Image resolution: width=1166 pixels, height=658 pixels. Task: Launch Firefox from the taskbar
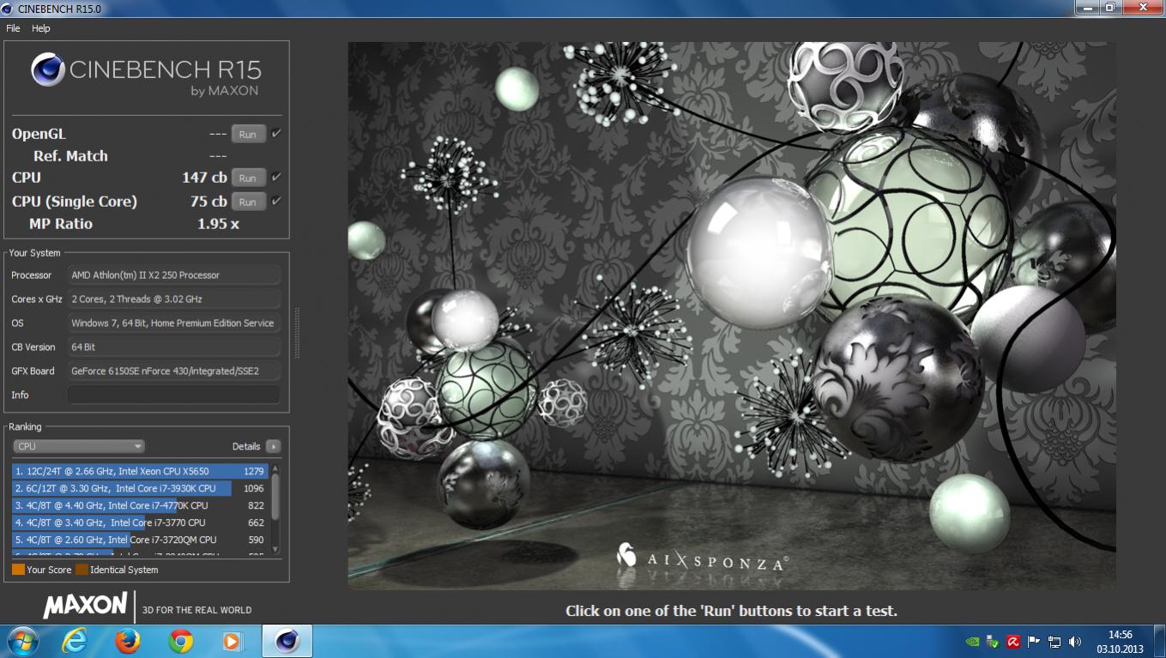click(x=127, y=642)
